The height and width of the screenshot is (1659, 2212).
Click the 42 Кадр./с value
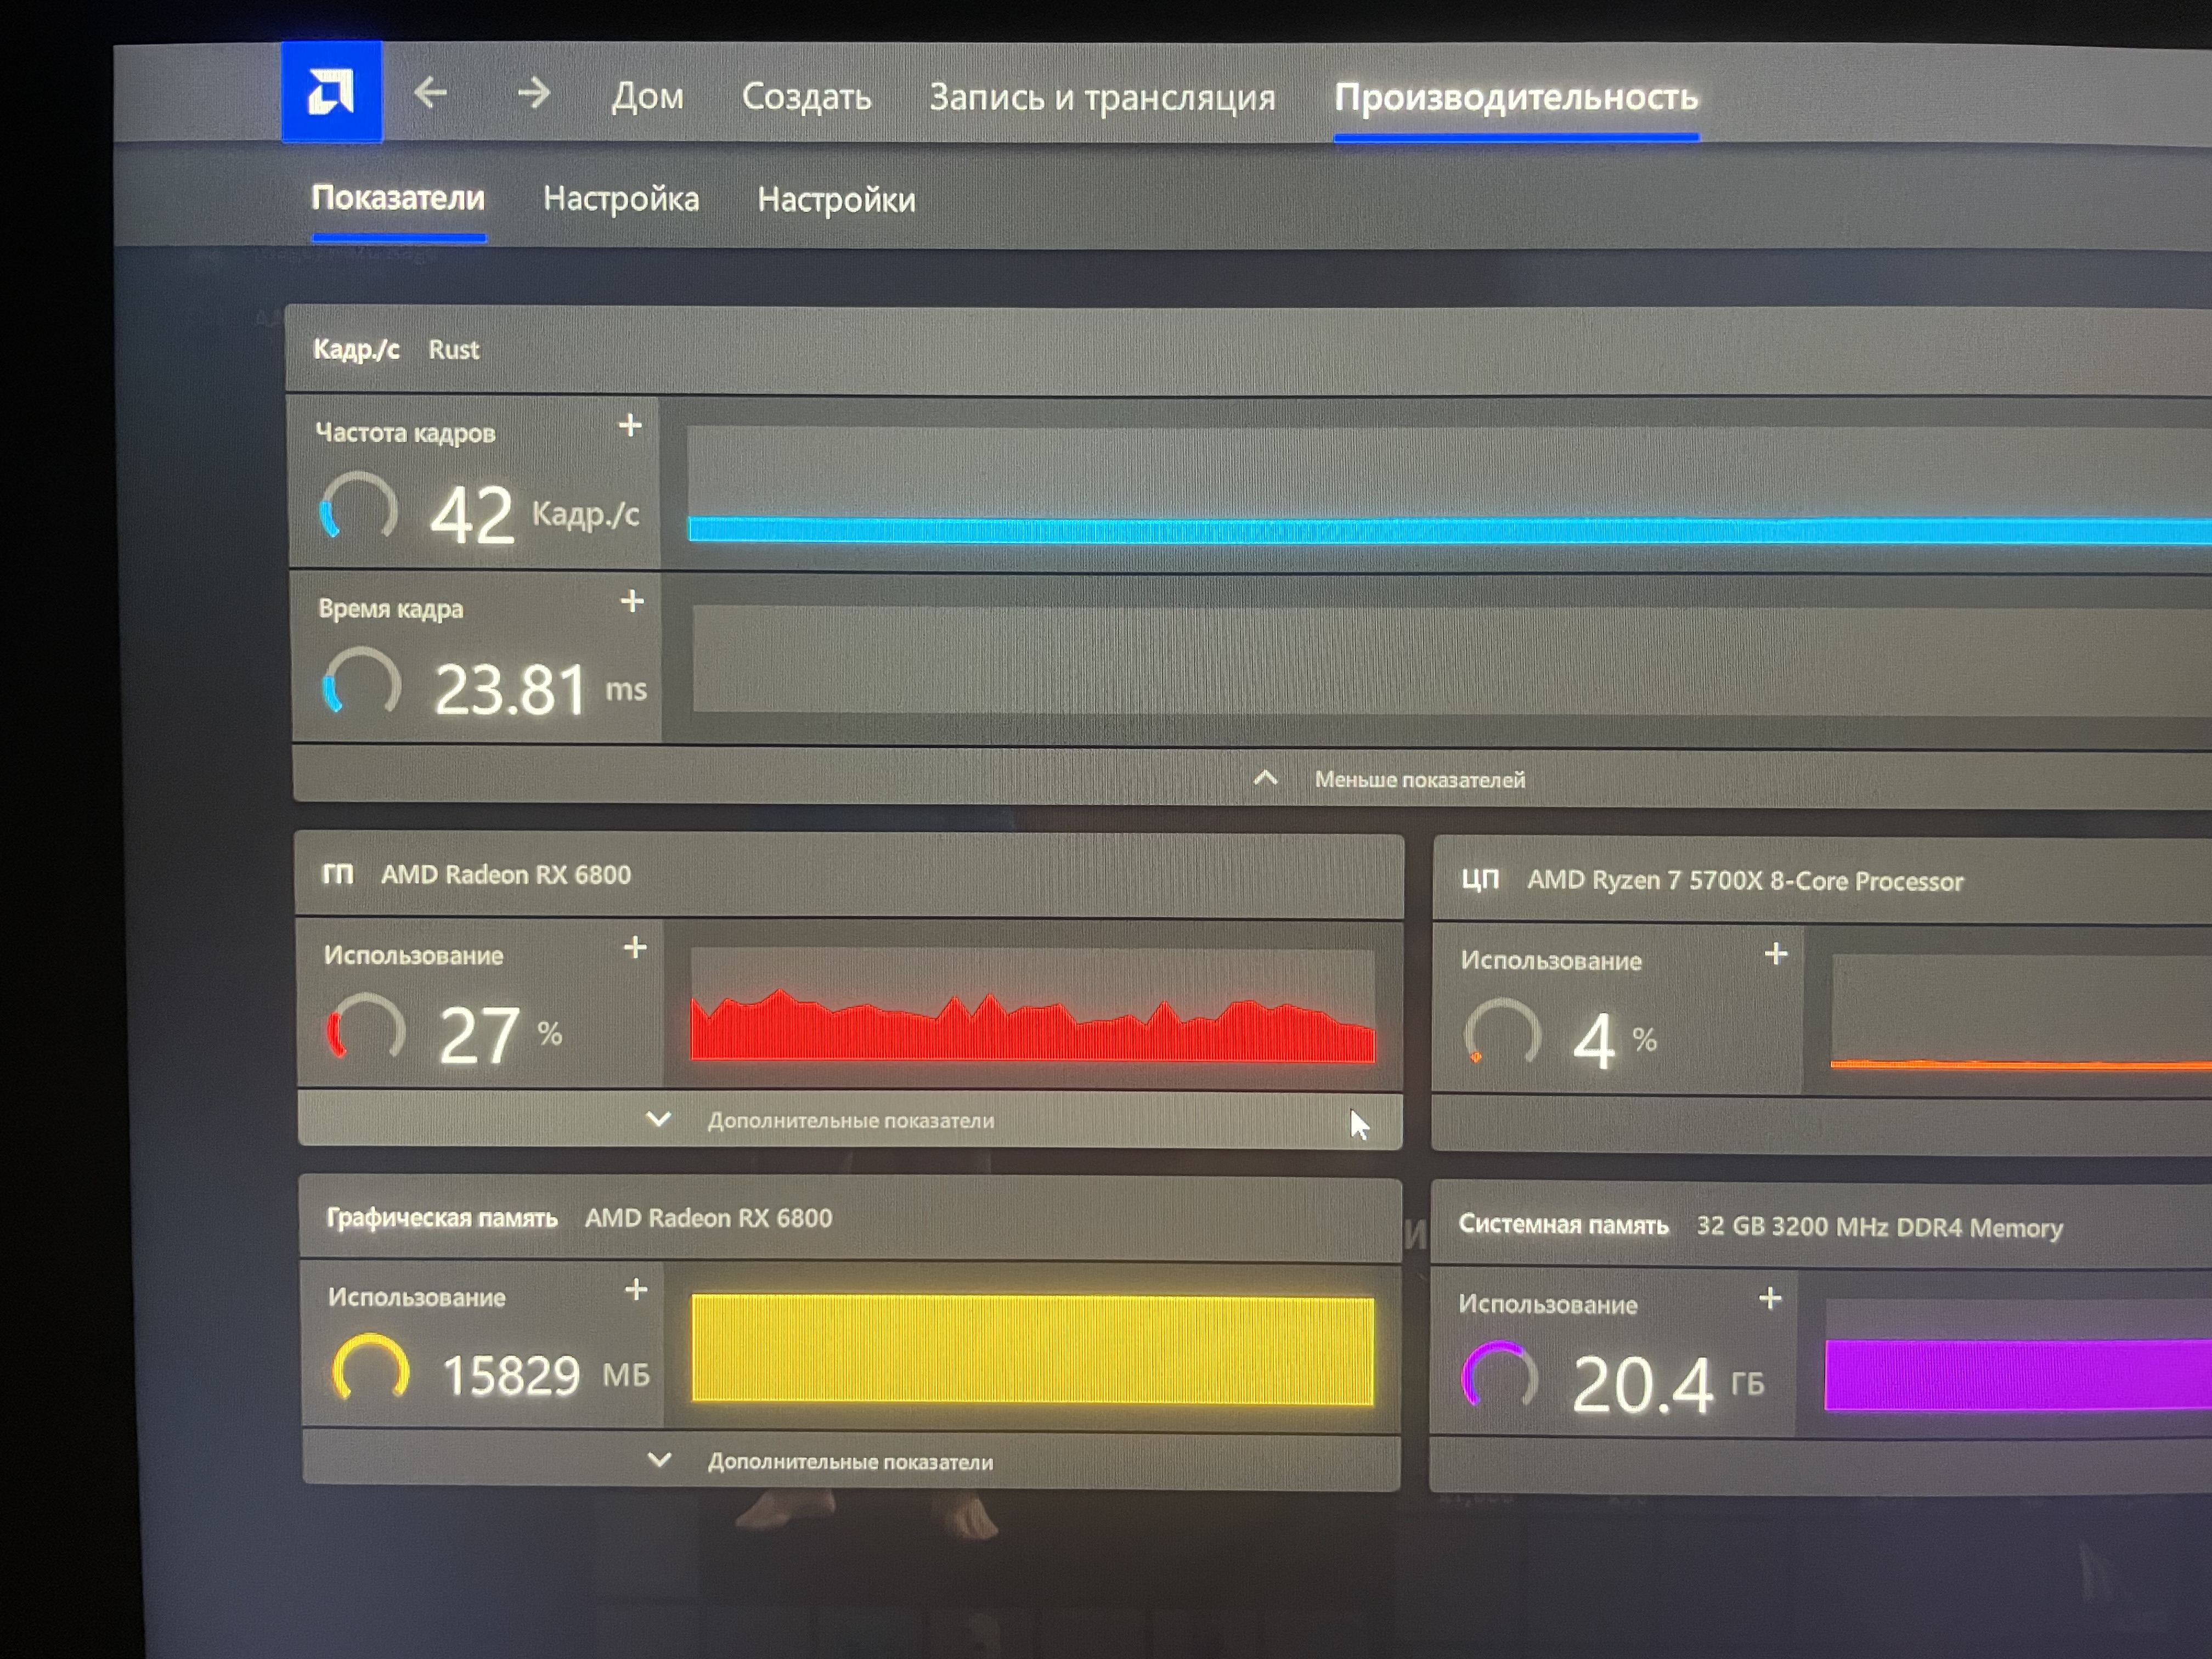click(535, 514)
